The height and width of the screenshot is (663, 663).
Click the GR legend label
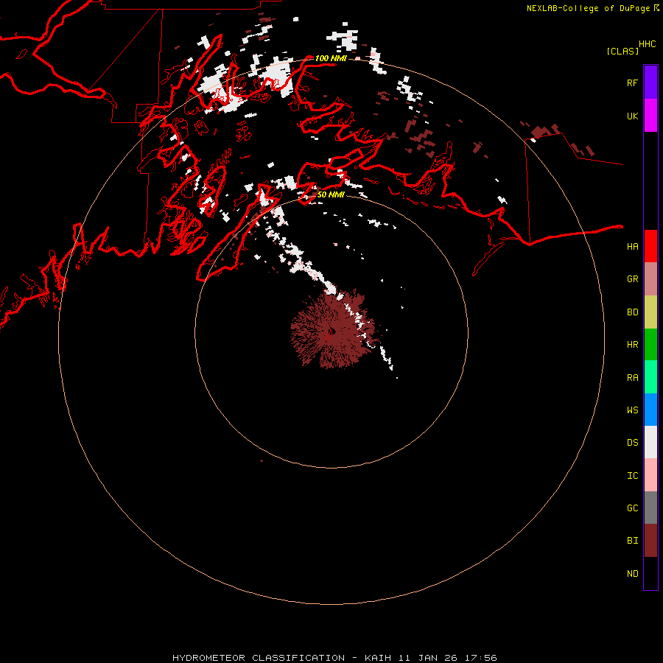tap(632, 279)
